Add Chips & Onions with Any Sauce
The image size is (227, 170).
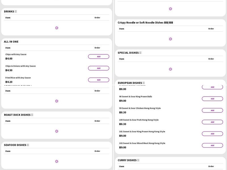coord(98,68)
